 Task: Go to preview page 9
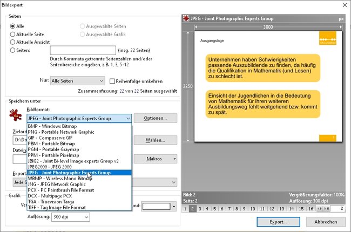tap(244, 209)
